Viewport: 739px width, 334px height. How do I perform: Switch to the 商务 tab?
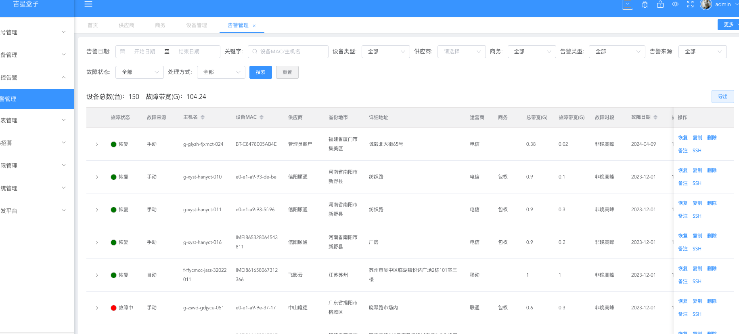point(160,25)
